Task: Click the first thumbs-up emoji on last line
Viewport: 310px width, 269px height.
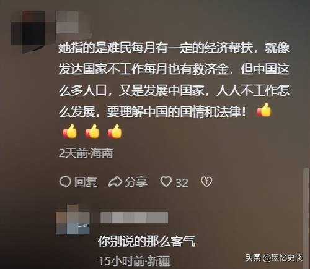Action: click(69, 131)
